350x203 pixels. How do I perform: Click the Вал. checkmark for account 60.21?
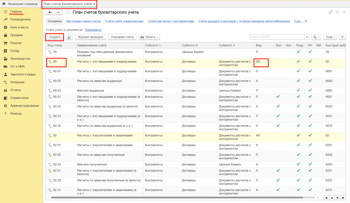[278, 97]
